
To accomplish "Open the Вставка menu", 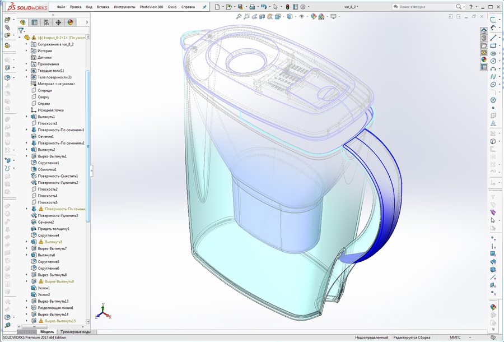I will tap(103, 7).
